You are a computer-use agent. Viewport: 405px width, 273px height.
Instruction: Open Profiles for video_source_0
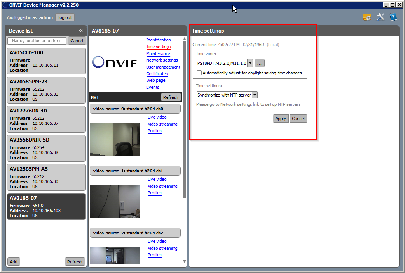155,131
